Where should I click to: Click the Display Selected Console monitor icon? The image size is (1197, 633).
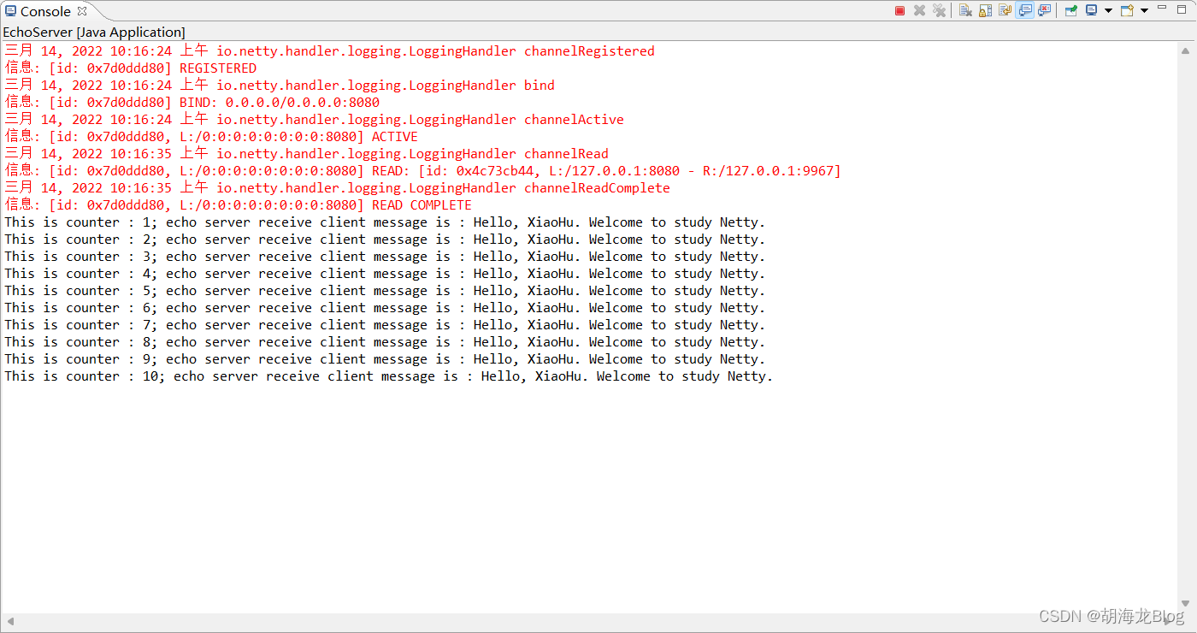1092,10
